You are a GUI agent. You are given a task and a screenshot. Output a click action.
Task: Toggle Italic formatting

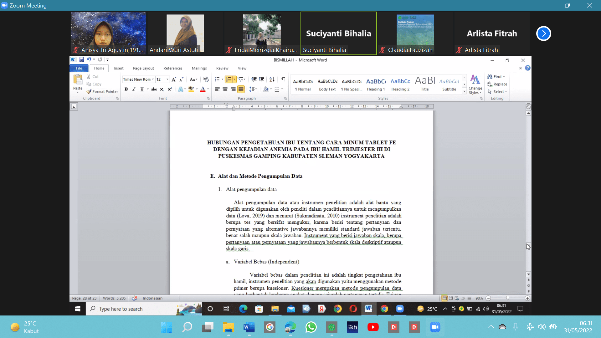coord(134,89)
